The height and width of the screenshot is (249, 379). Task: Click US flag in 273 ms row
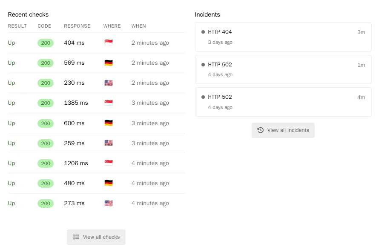[109, 203]
